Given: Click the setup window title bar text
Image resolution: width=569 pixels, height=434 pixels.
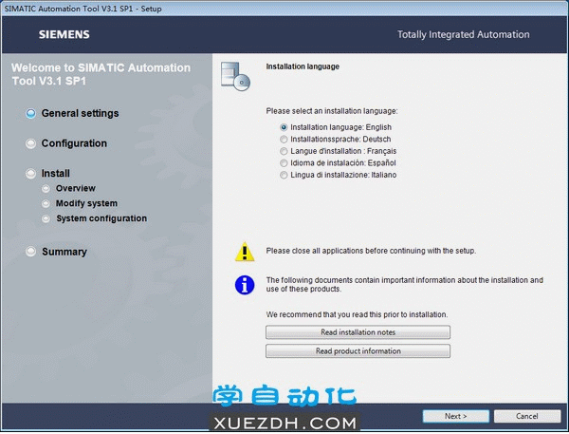Looking at the screenshot, I should (83, 9).
